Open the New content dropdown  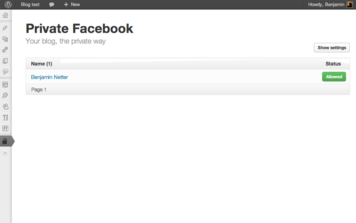pyautogui.click(x=72, y=5)
